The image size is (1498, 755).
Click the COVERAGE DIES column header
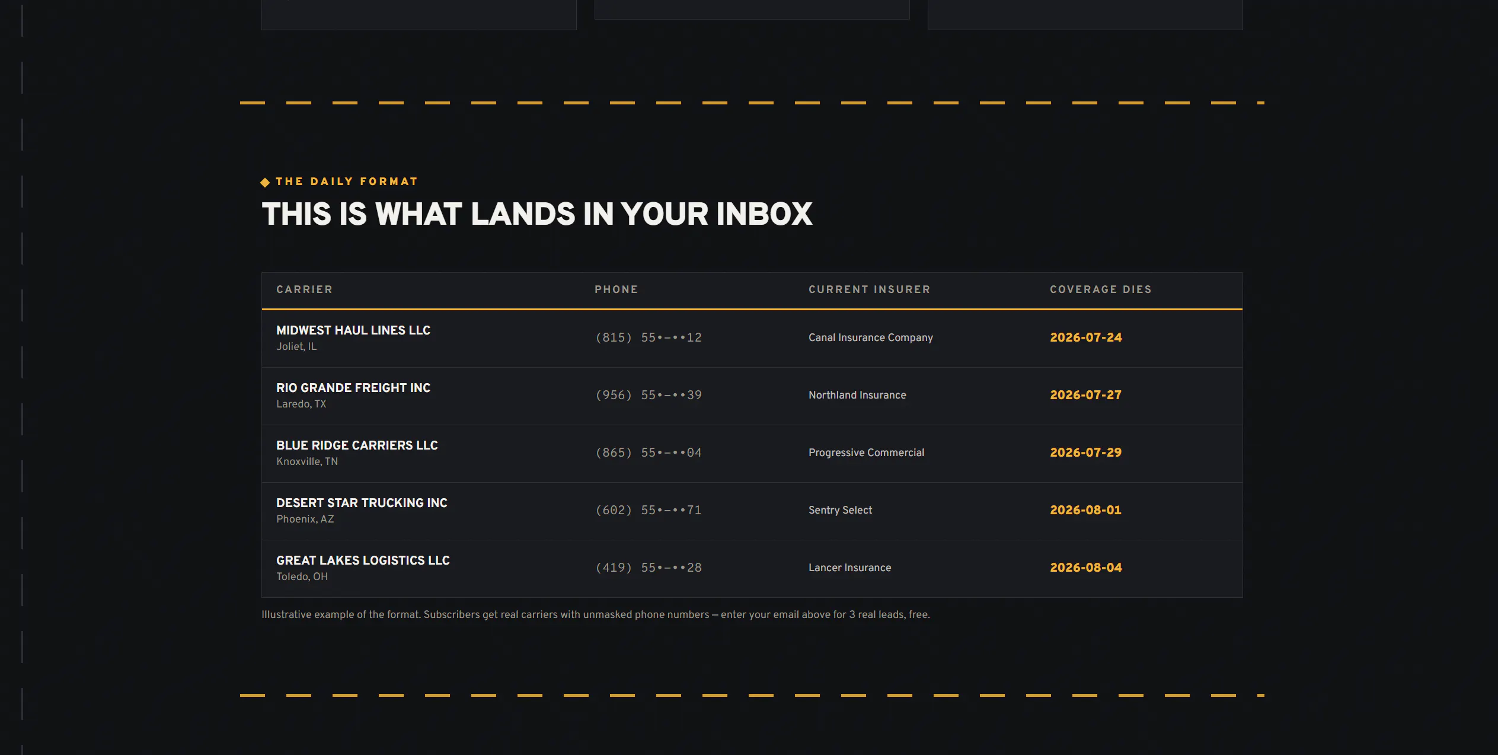[x=1101, y=289]
